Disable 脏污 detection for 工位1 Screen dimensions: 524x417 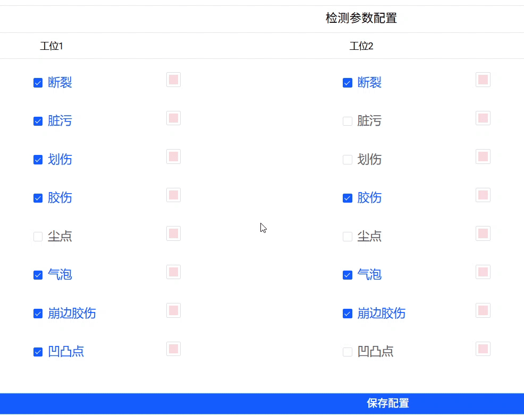pos(38,121)
